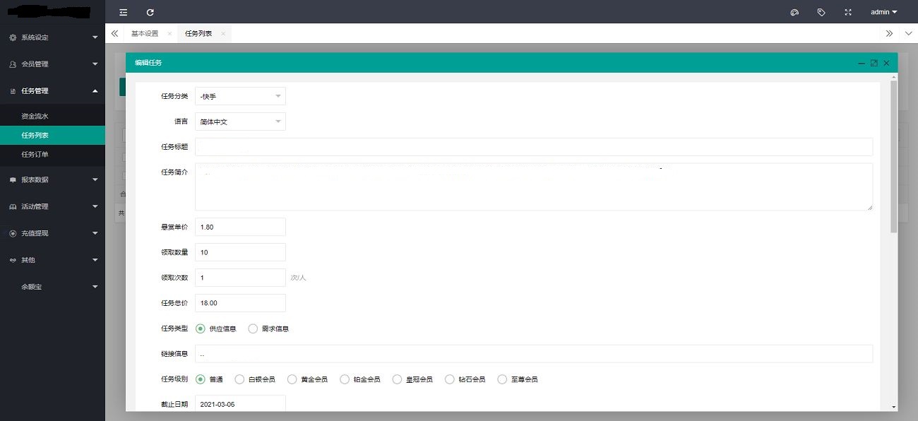918x421 pixels.
Task: Click the 报表数据 sidebar icon
Action: click(x=13, y=180)
